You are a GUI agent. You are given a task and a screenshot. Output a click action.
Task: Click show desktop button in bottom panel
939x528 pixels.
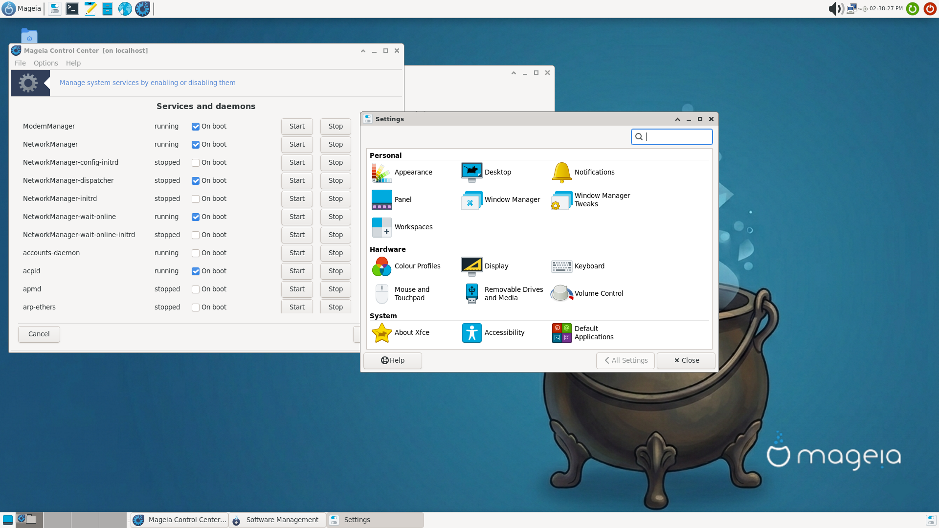pyautogui.click(x=7, y=520)
